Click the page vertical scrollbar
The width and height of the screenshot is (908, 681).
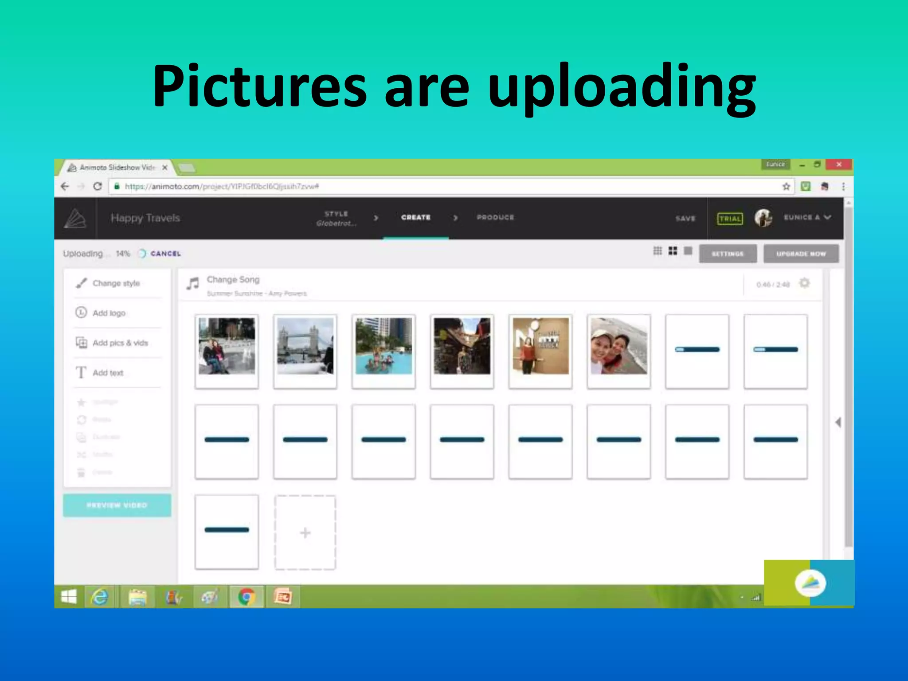pos(848,377)
